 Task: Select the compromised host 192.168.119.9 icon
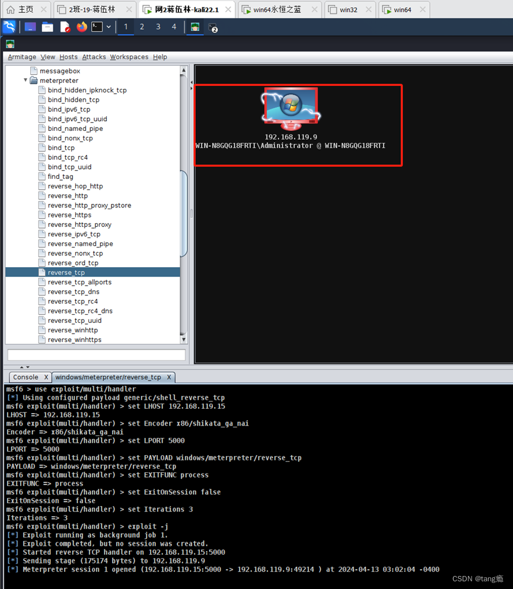pyautogui.click(x=291, y=109)
